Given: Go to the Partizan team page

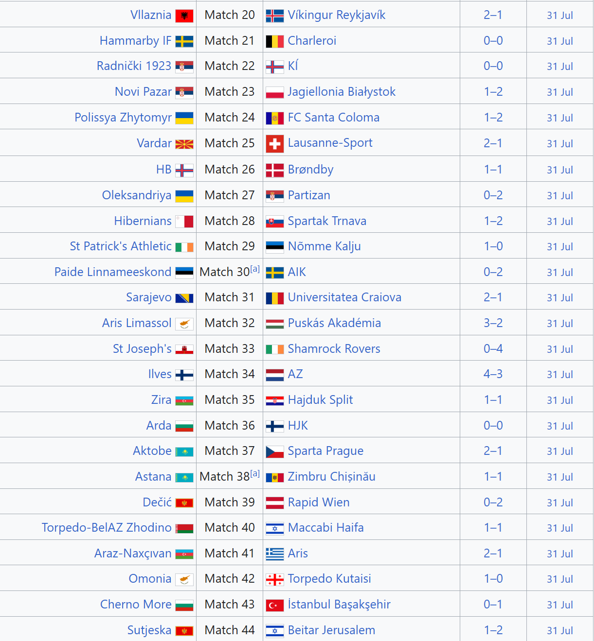Looking at the screenshot, I should click(x=309, y=195).
